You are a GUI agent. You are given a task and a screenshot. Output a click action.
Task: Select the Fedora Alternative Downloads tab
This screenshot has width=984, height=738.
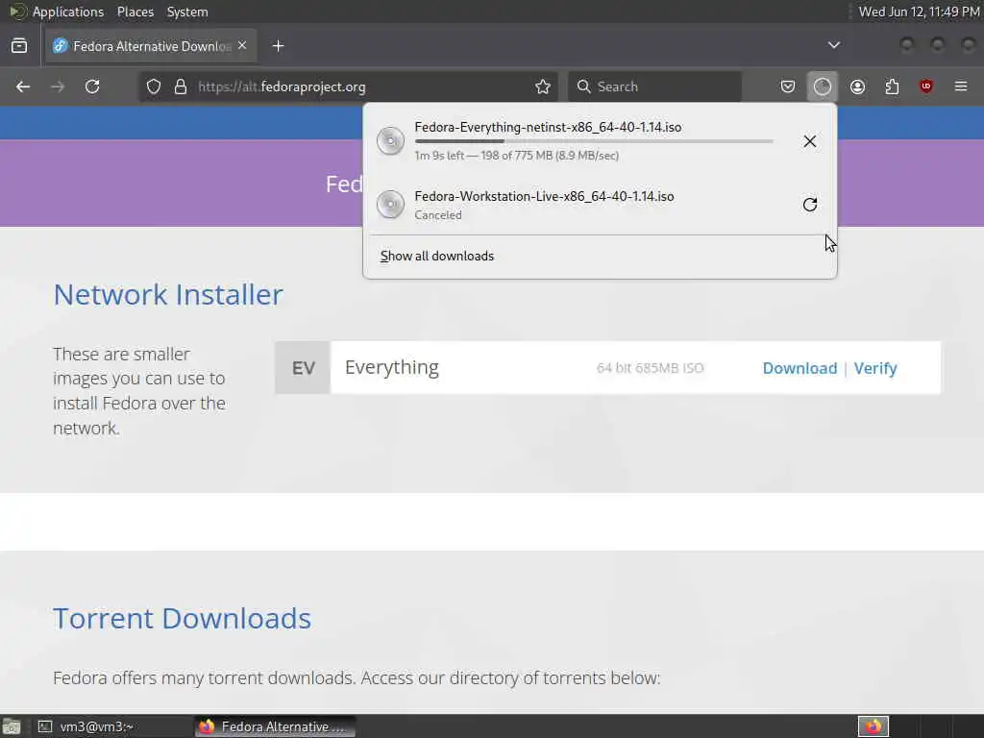151,46
